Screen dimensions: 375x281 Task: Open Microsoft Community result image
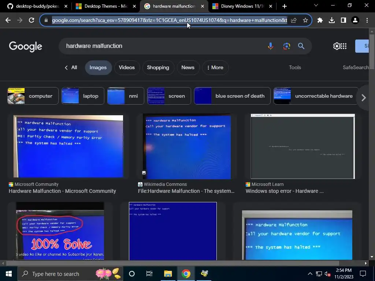(68, 146)
